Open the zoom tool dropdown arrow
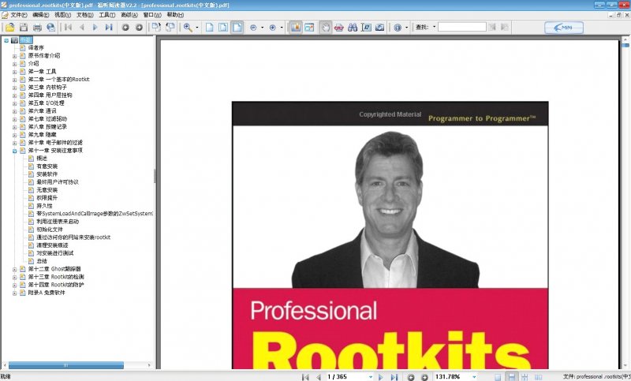 click(x=196, y=28)
